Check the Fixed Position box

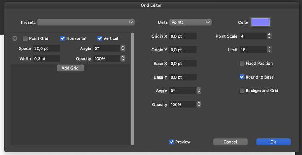tap(242, 64)
